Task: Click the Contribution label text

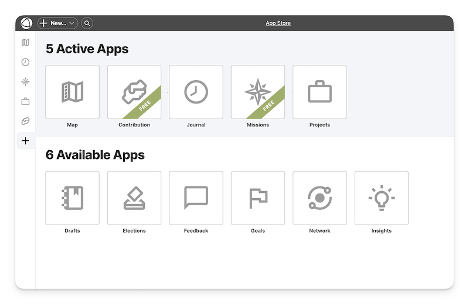Action: (x=134, y=125)
